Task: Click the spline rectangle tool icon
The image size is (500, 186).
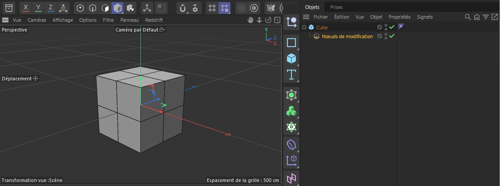Action: (x=291, y=43)
